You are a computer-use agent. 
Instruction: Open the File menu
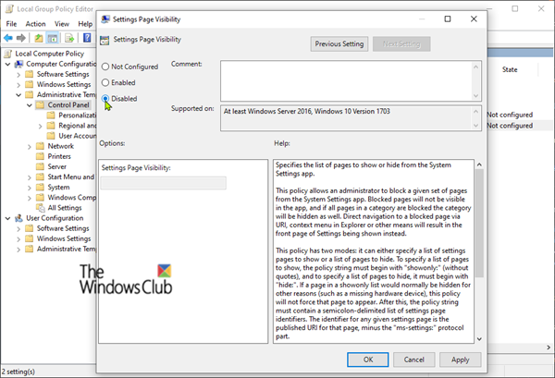pyautogui.click(x=11, y=24)
